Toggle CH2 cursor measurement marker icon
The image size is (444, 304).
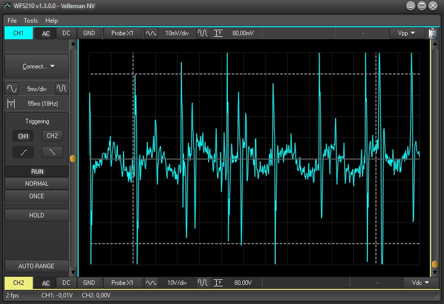[x=218, y=282]
